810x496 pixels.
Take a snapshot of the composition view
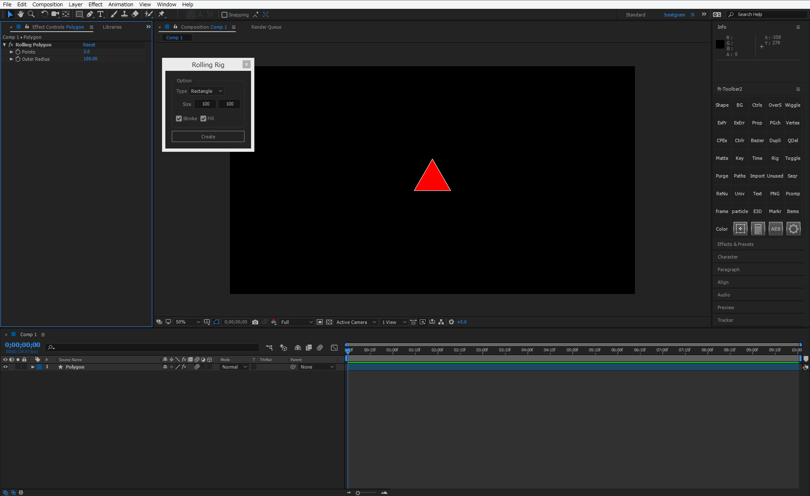[x=255, y=322]
